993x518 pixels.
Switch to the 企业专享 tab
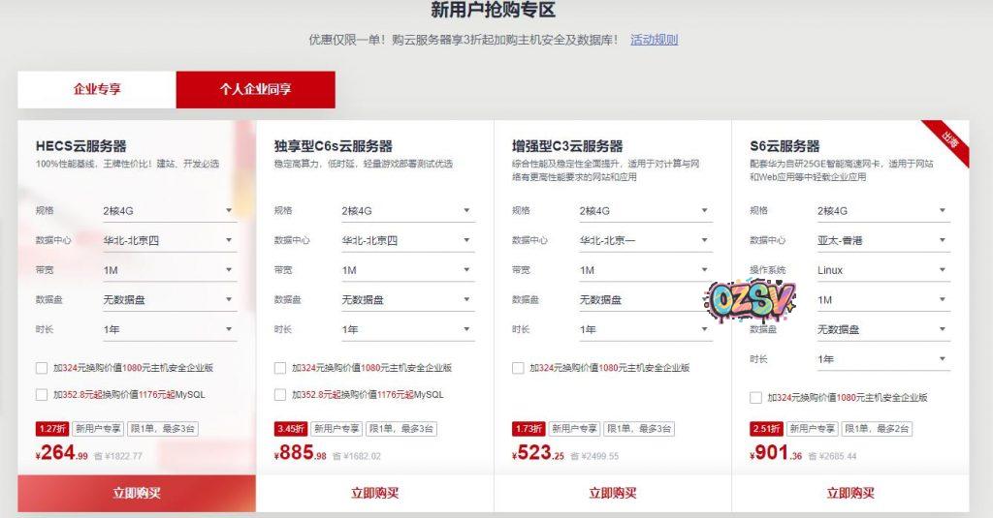tap(97, 89)
